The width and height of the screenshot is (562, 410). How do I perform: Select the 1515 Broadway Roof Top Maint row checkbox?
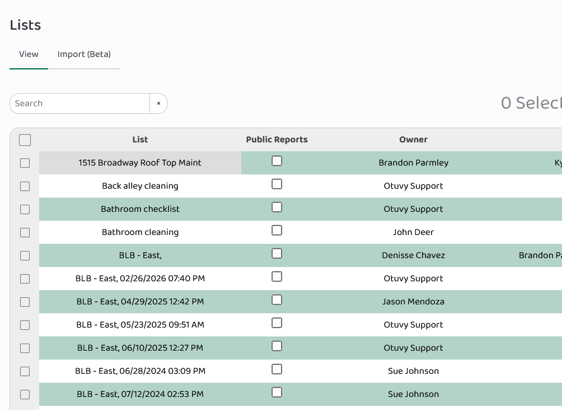tap(25, 163)
